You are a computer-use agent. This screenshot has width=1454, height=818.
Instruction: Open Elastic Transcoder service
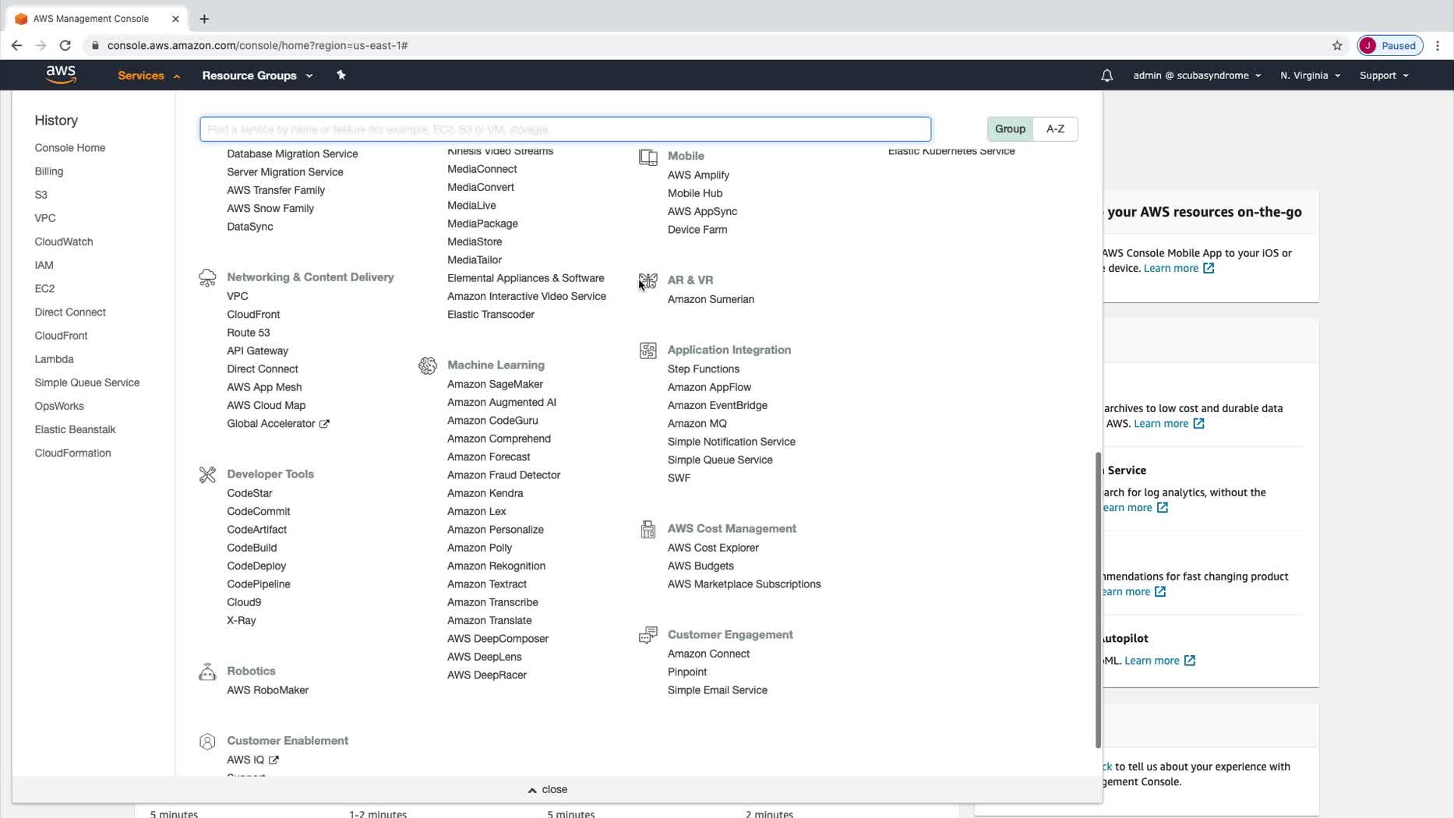[491, 315]
